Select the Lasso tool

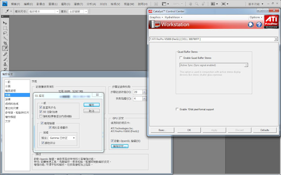[5, 33]
